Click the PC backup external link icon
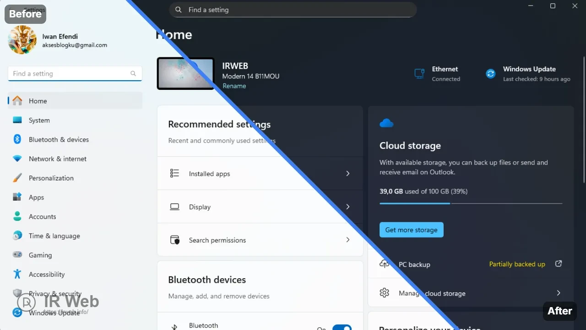Screen dimensions: 586x330 pyautogui.click(x=559, y=264)
